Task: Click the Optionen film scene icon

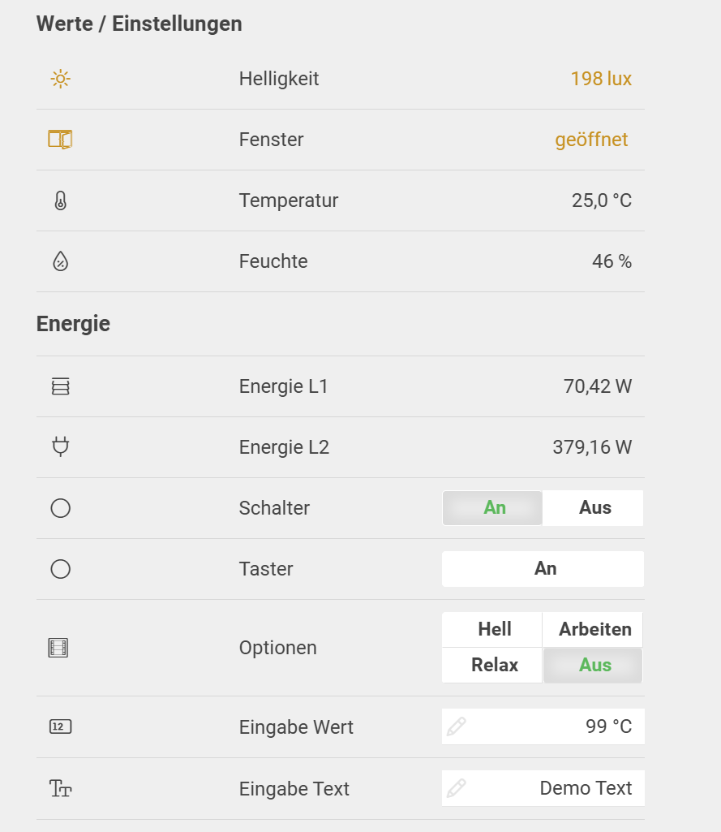Action: pyautogui.click(x=58, y=648)
